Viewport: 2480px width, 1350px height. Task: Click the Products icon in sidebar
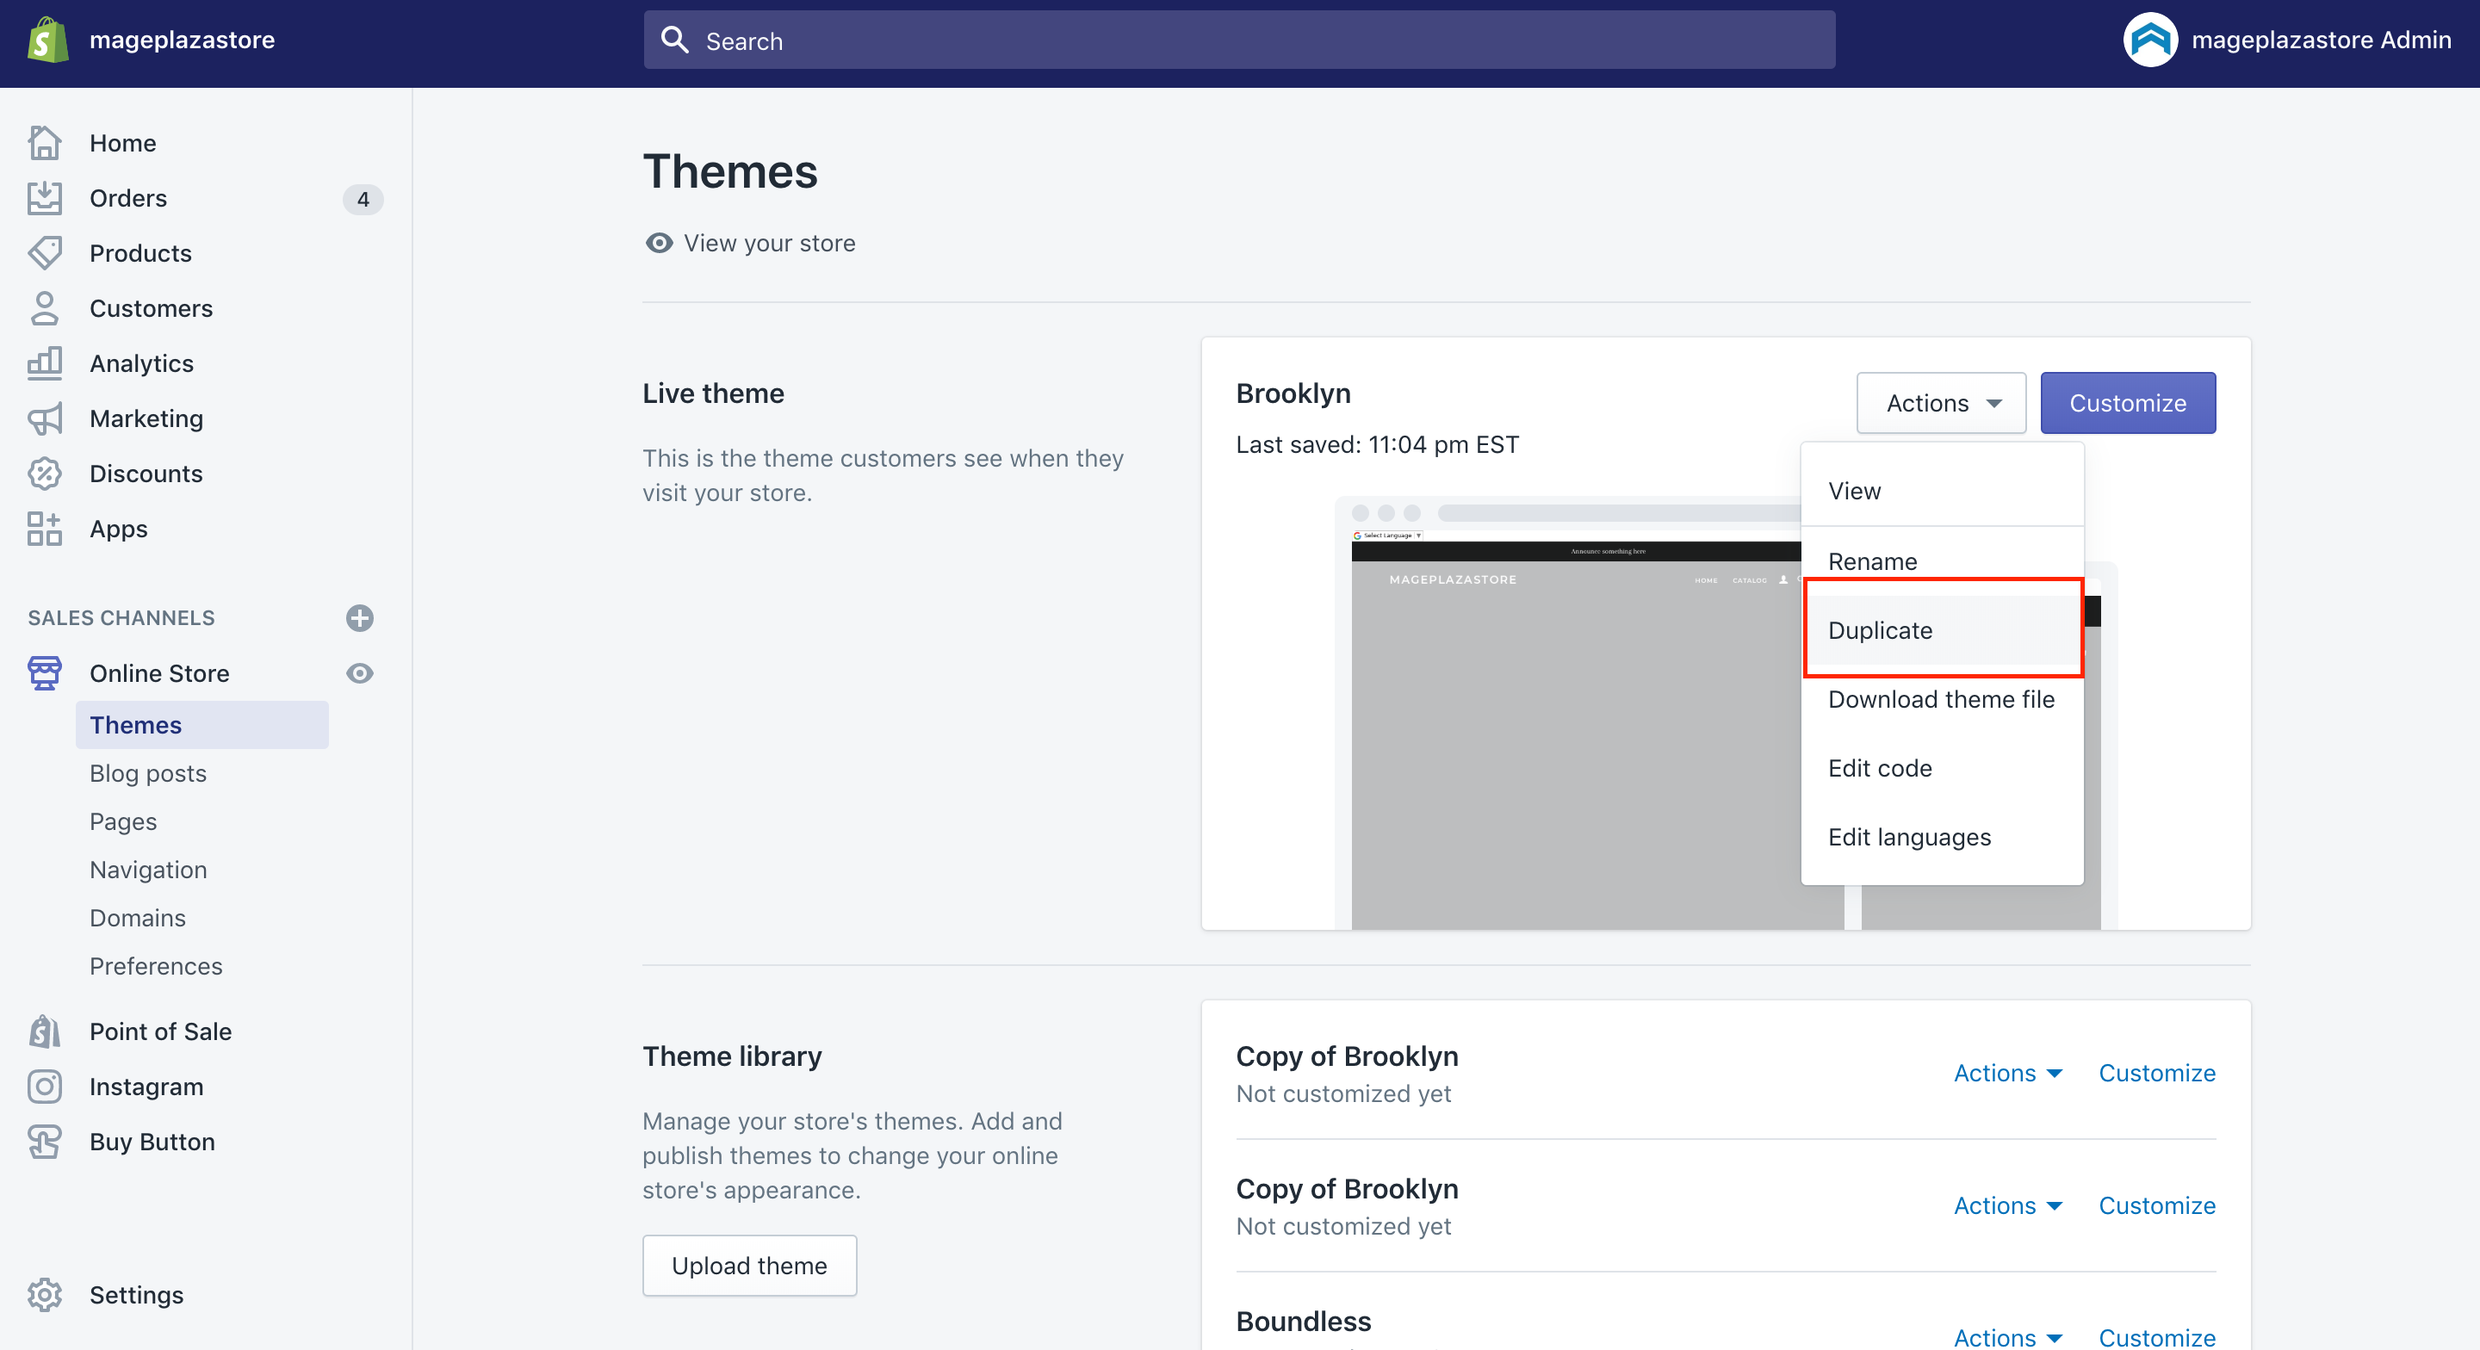45,253
